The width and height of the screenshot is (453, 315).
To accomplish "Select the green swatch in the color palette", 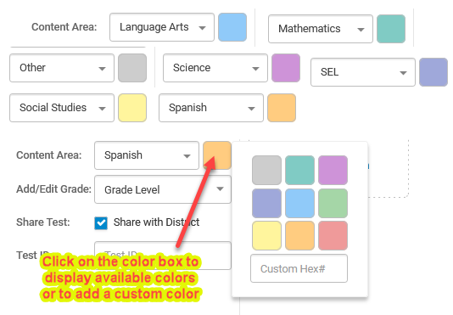I will [x=333, y=203].
